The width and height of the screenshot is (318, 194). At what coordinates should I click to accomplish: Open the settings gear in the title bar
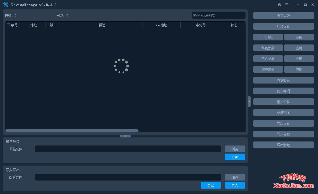point(279,5)
